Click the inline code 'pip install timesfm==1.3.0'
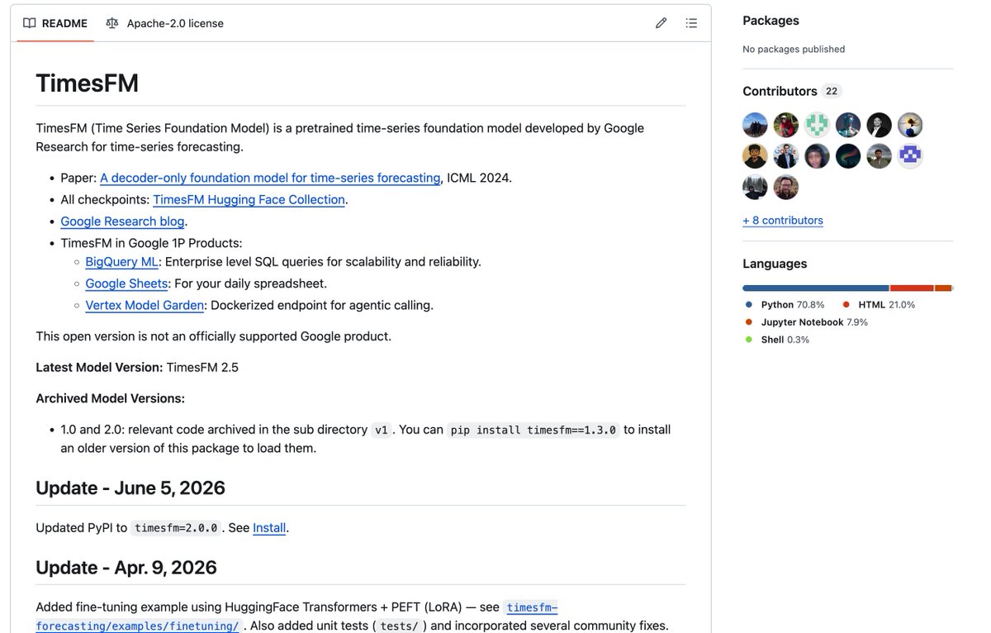The height and width of the screenshot is (633, 991). [533, 431]
